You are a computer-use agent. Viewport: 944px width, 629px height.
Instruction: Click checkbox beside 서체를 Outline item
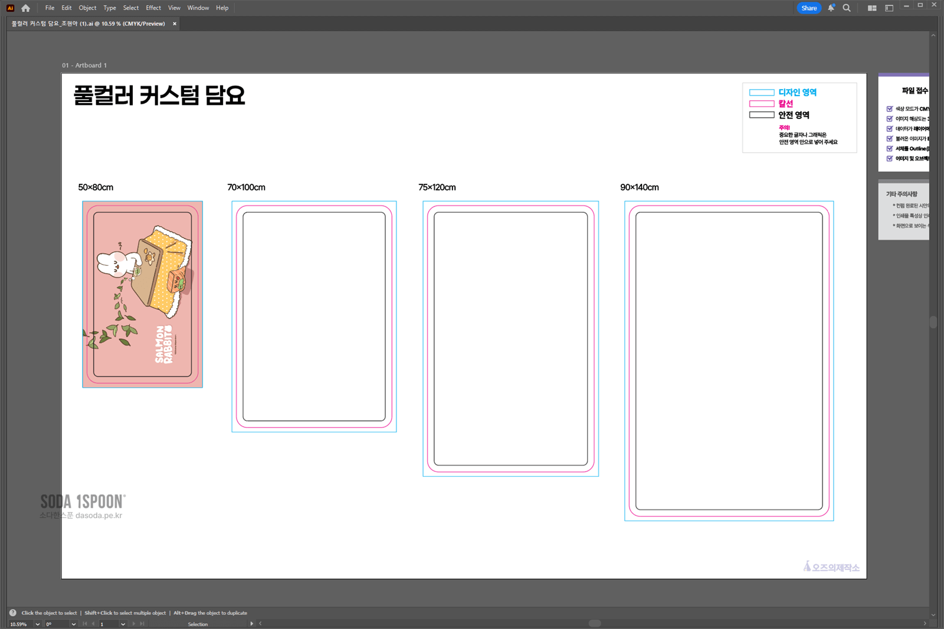point(890,149)
